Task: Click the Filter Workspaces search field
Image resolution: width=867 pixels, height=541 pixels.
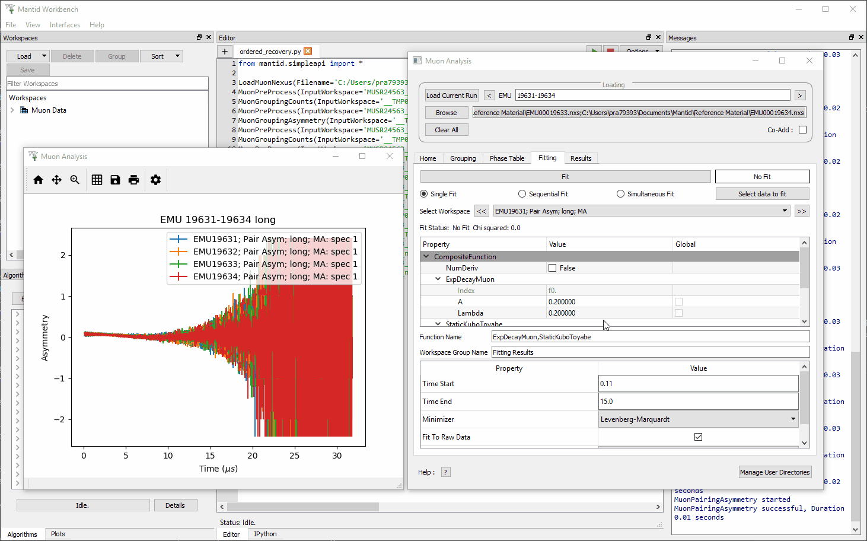Action: click(107, 83)
